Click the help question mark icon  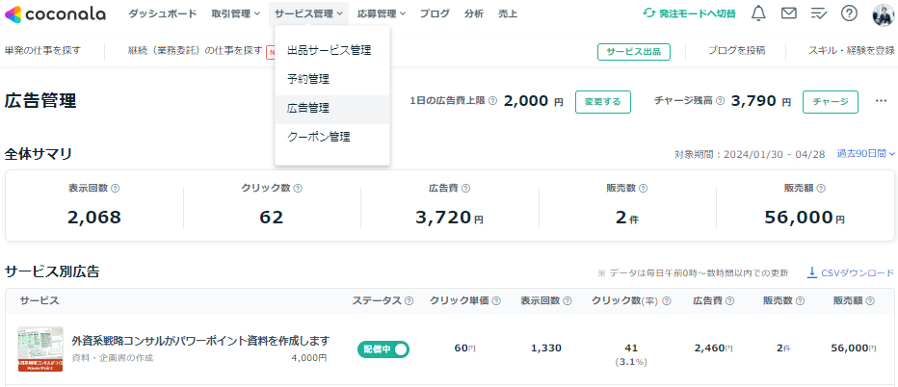coord(849,13)
